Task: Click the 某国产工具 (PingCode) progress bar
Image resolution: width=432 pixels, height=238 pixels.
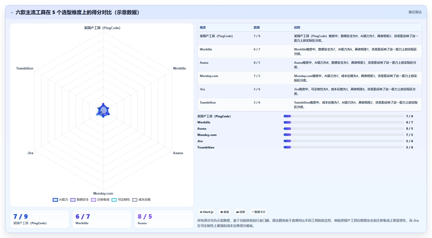Action: click(343, 116)
